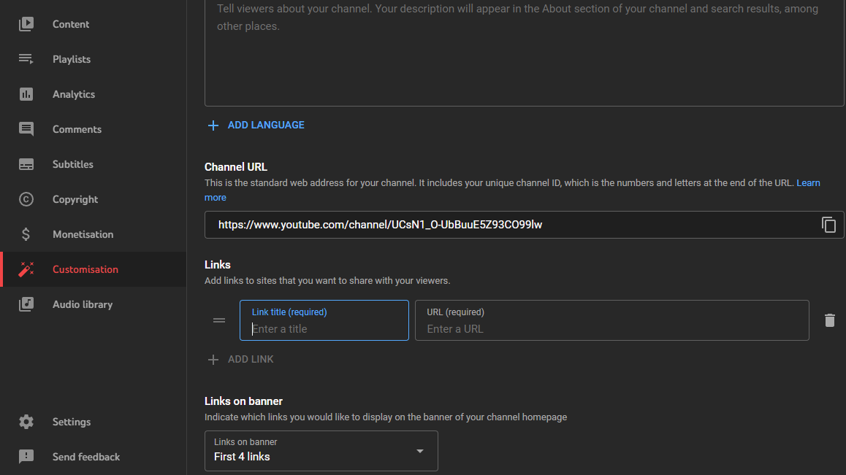This screenshot has height=475, width=846.
Task: Click the Channel URL heading
Action: coord(236,167)
